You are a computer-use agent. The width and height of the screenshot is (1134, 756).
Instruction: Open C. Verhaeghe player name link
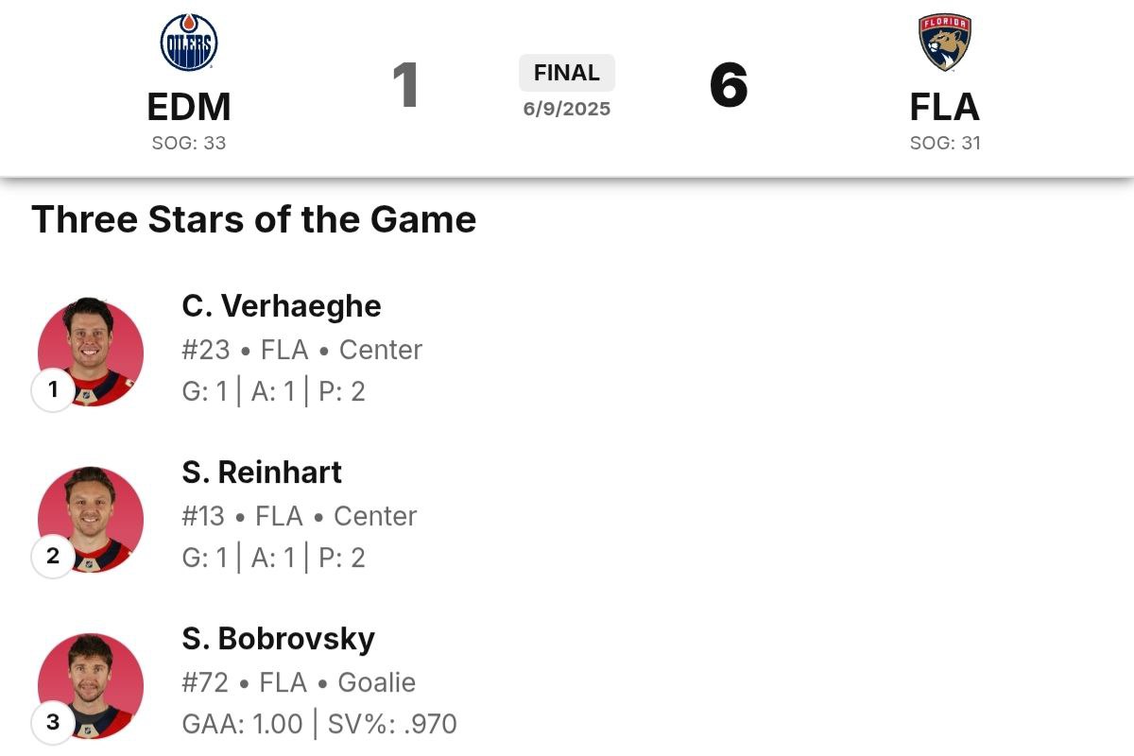point(282,306)
